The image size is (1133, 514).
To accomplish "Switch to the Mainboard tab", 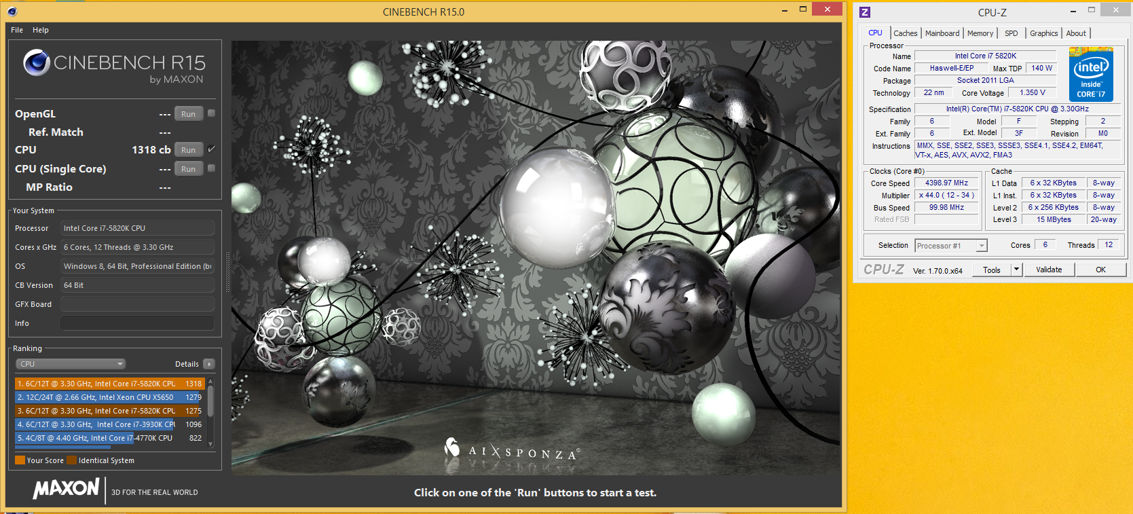I will (x=942, y=33).
